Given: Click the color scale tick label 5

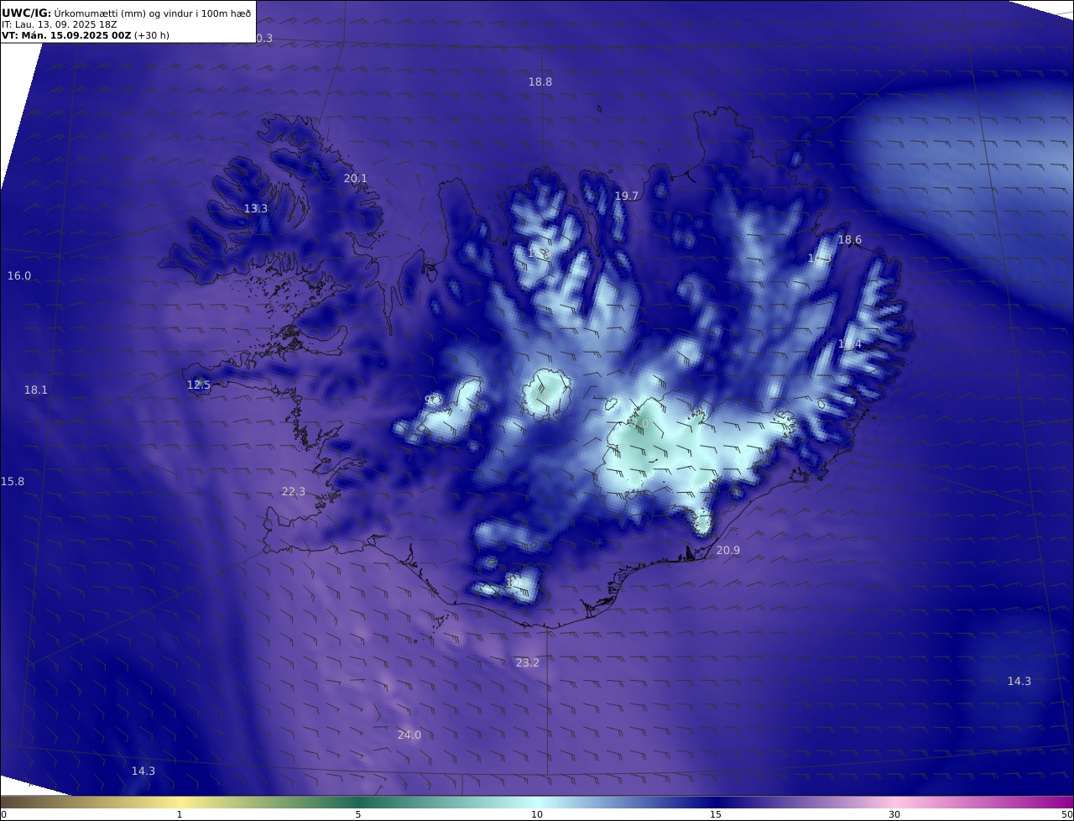Looking at the screenshot, I should (358, 814).
